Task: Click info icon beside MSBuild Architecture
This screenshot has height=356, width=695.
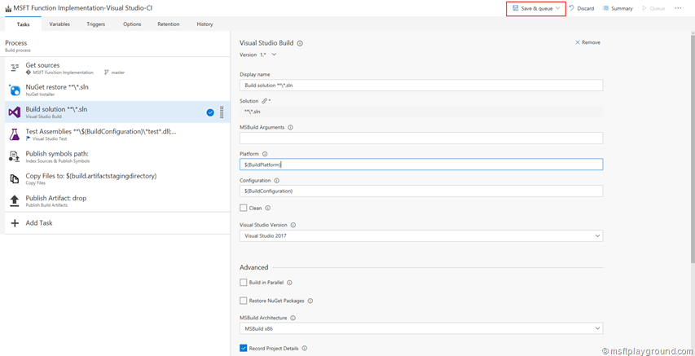Action: click(x=293, y=318)
